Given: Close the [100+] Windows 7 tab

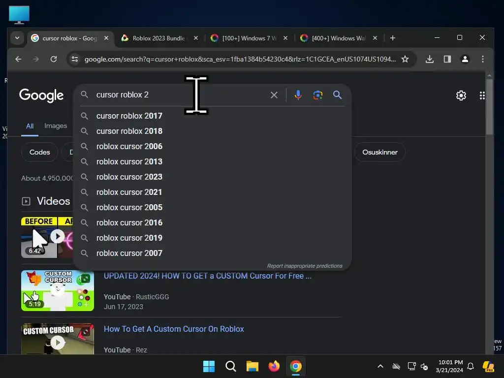Looking at the screenshot, I should tap(285, 38).
